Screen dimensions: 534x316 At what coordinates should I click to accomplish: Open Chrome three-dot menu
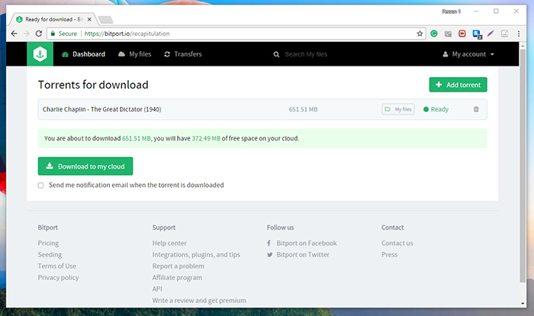(x=518, y=34)
